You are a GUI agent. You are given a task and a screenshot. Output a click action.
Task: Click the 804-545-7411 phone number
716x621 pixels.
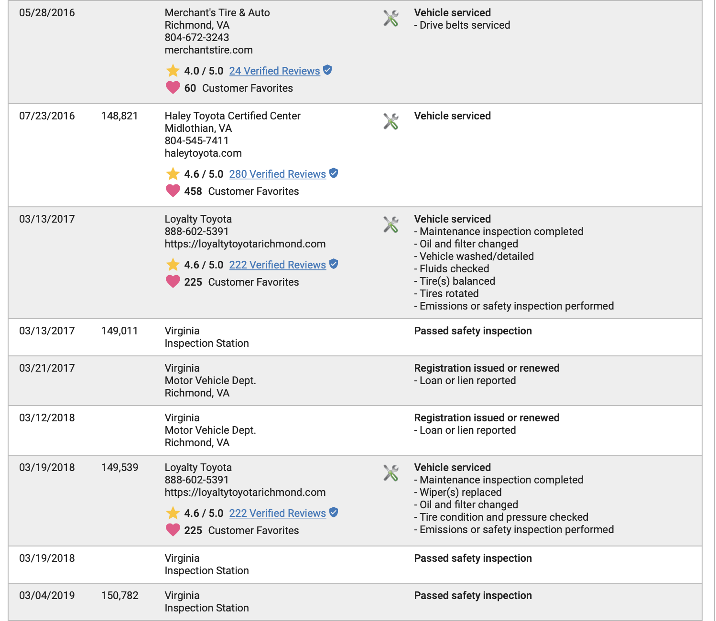point(196,141)
